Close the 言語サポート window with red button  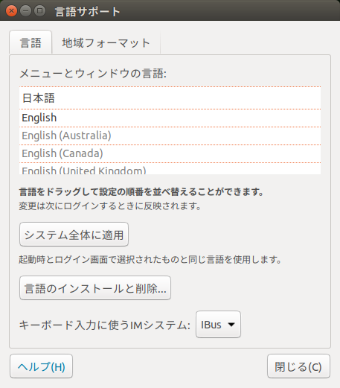click(11, 11)
